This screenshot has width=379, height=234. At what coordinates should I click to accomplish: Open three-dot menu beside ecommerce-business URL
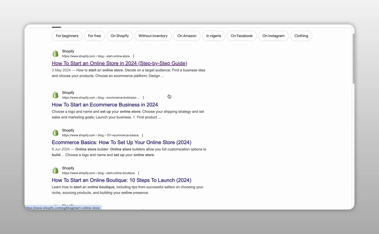tap(143, 97)
